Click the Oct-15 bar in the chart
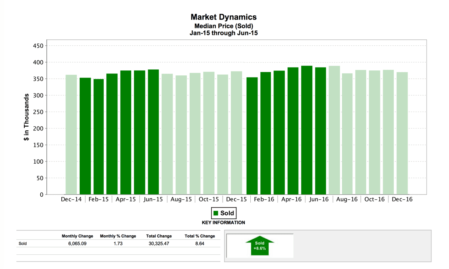The image size is (449, 269). (x=210, y=133)
